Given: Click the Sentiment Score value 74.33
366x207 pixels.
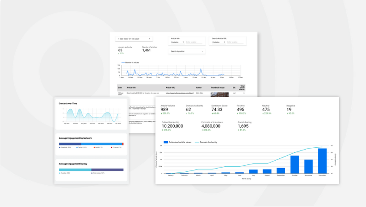Looking at the screenshot, I should (217, 109).
